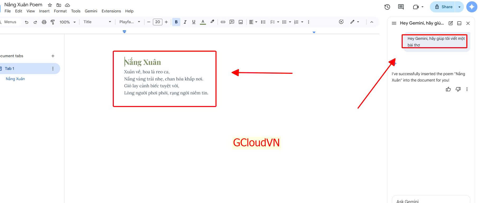Open the Format menu
Screen dimensions: 479x203
click(60, 11)
